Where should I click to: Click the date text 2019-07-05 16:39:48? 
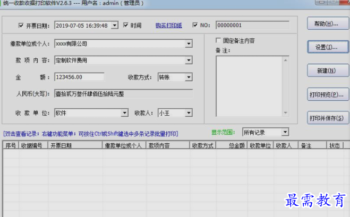click(x=82, y=25)
